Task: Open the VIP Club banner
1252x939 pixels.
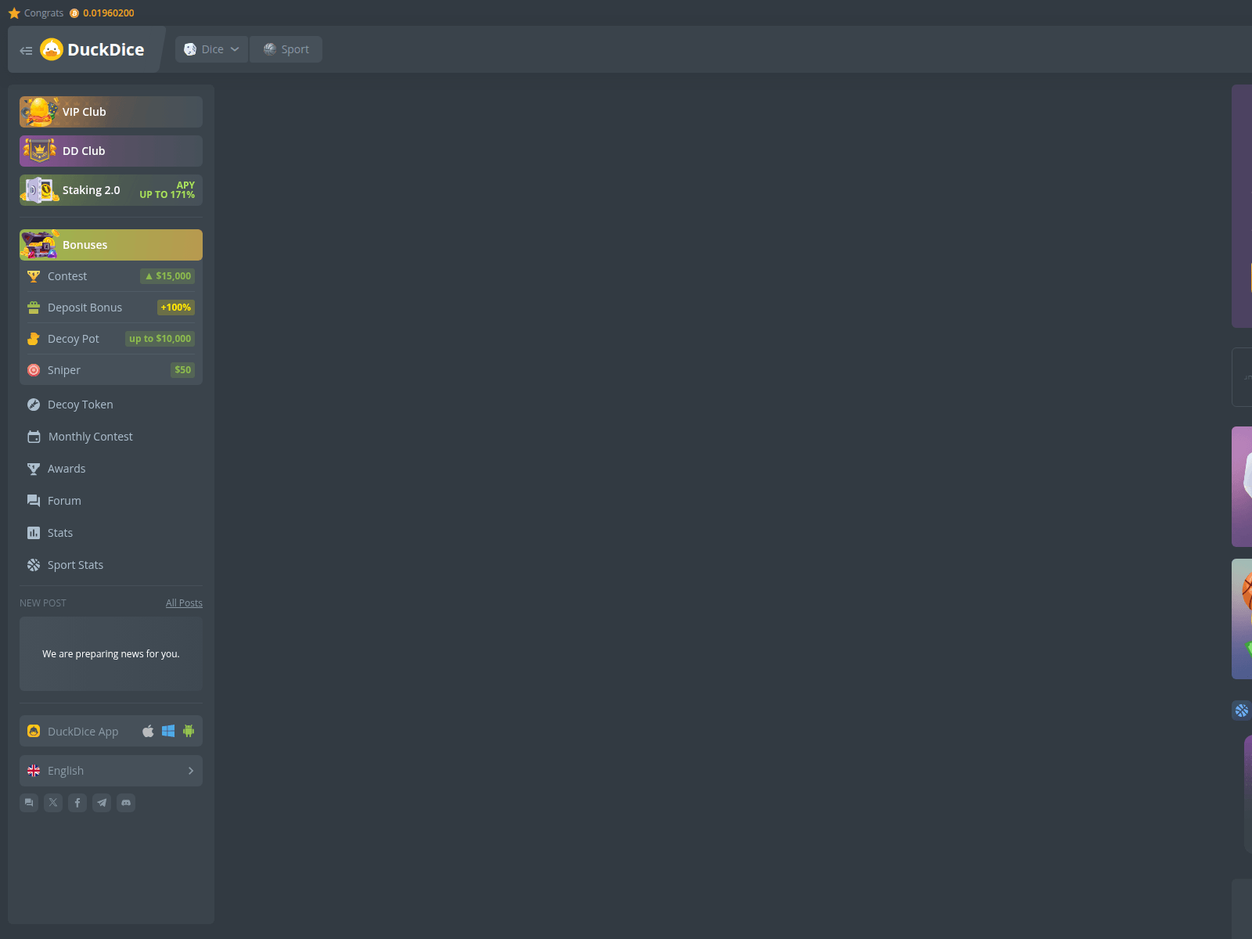Action: pos(111,112)
